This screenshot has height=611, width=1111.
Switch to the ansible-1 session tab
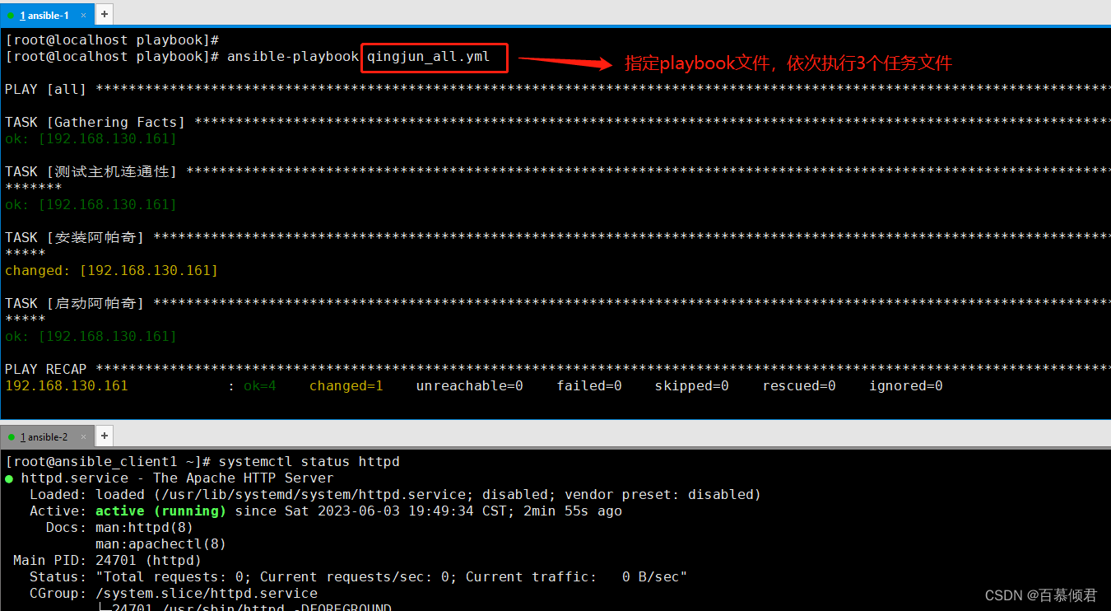pos(46,15)
